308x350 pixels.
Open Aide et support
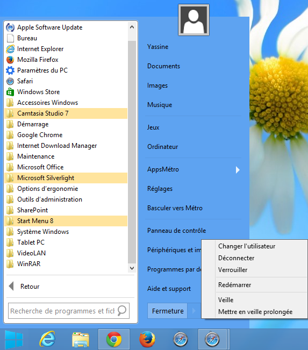click(x=169, y=289)
